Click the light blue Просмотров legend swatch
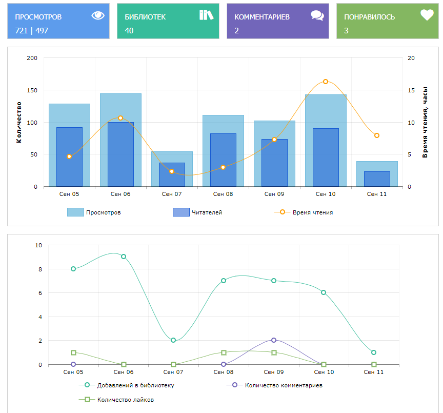The width and height of the screenshot is (443, 413). [75, 212]
